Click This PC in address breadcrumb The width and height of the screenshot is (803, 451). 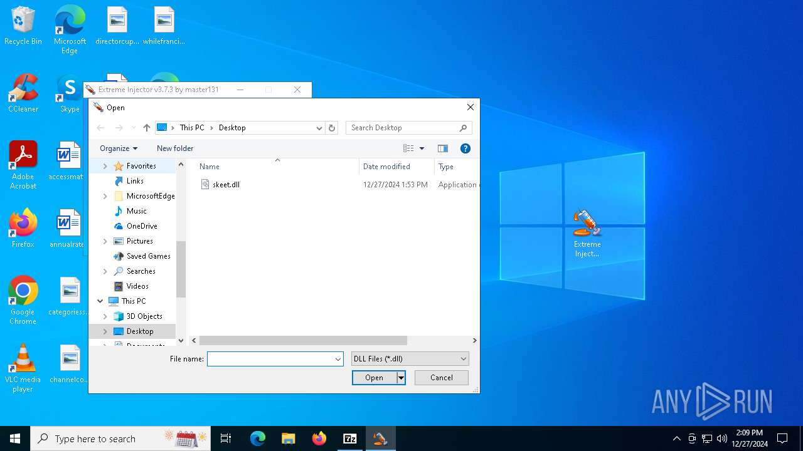point(192,128)
